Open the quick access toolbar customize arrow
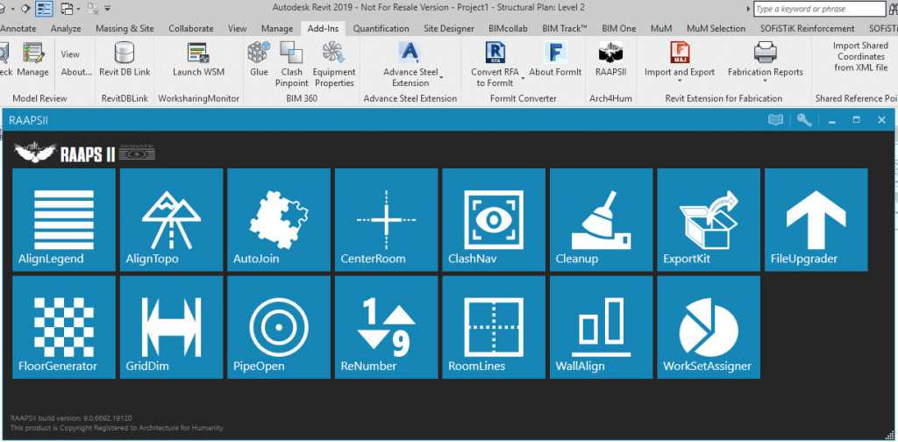Image resolution: width=898 pixels, height=442 pixels. click(x=108, y=9)
